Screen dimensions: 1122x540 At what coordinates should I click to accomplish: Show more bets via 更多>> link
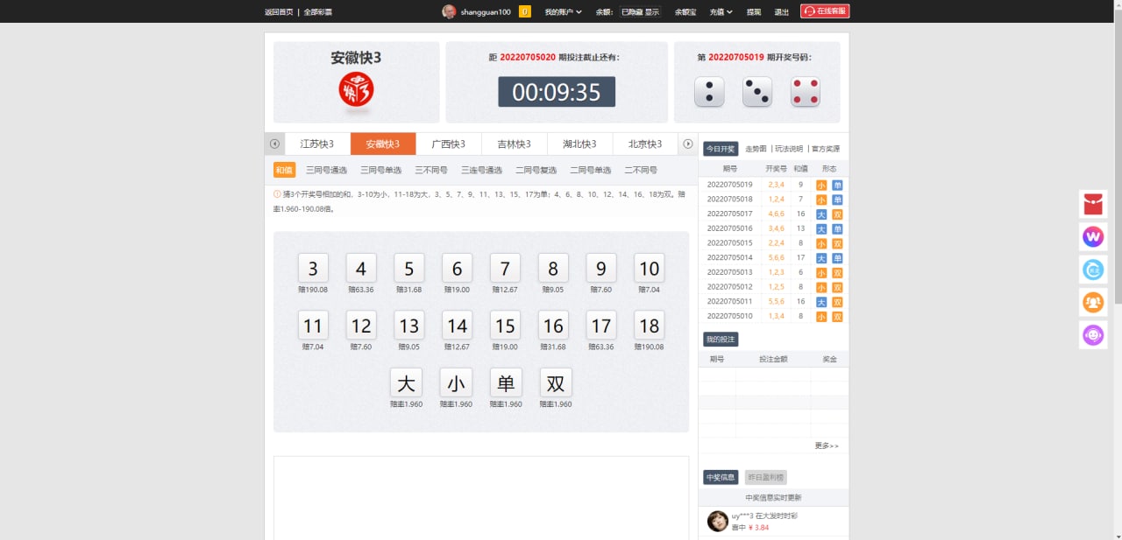(x=826, y=445)
